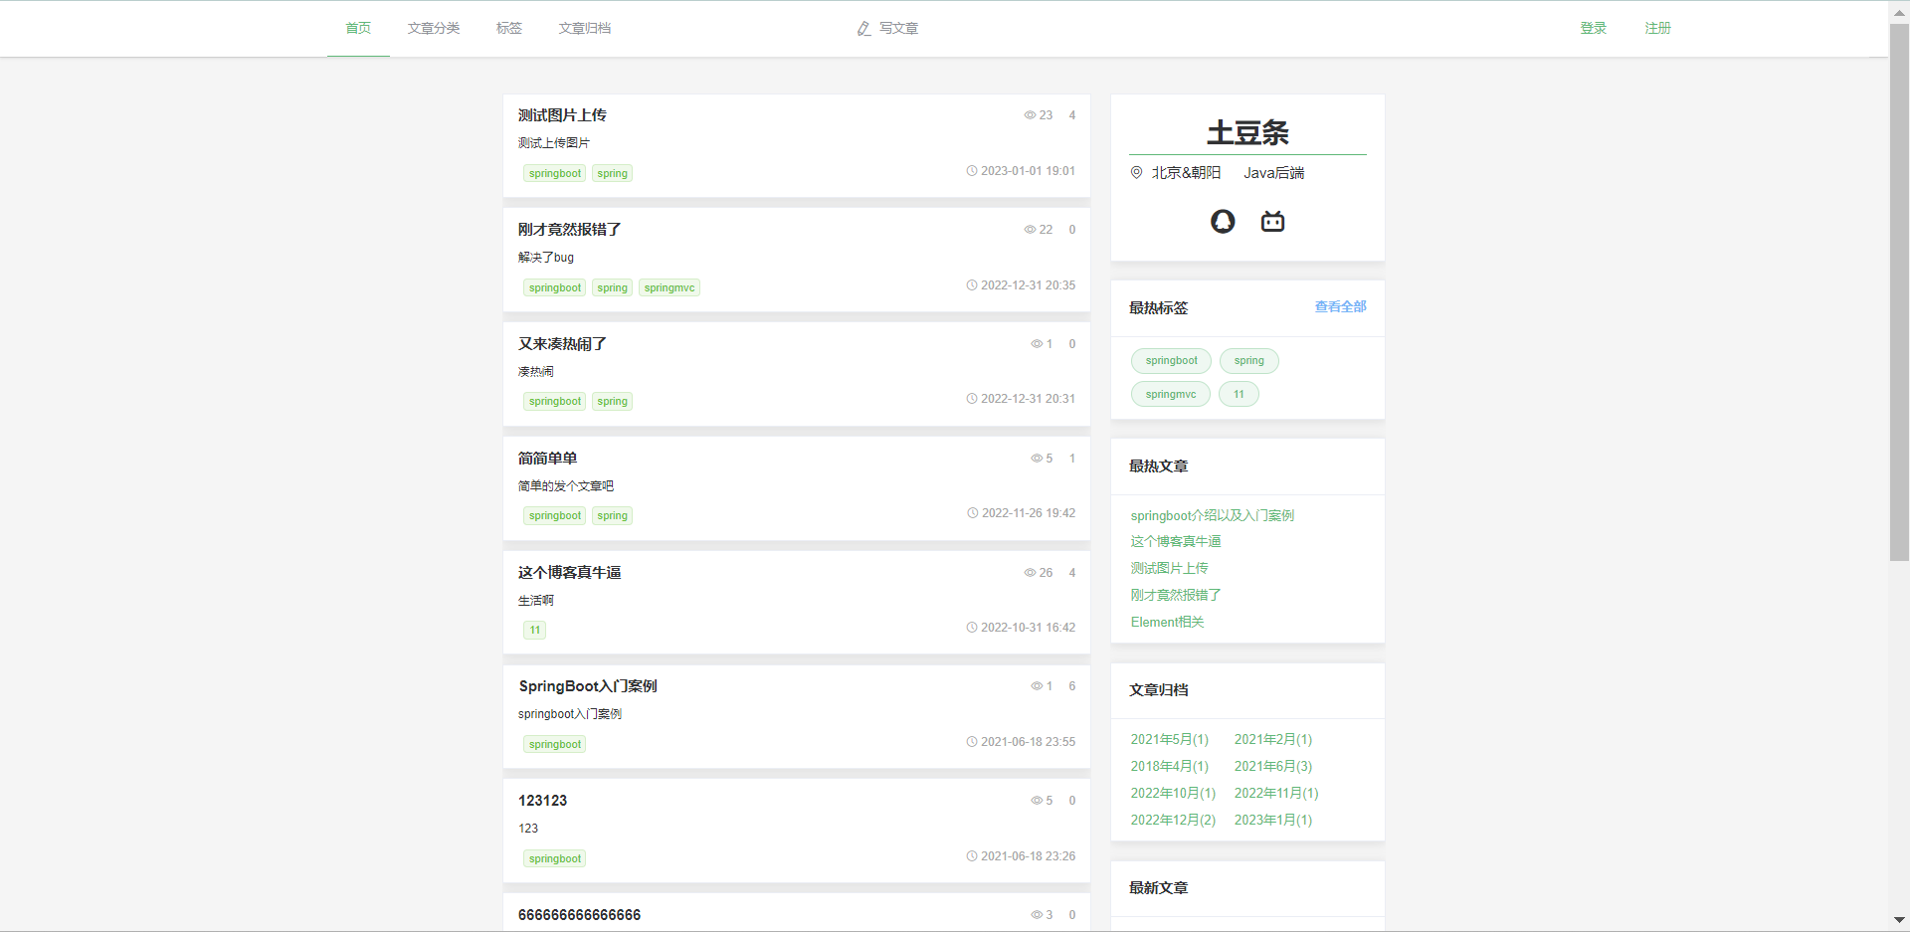The width and height of the screenshot is (1910, 932).
Task: Select the 11 pill under 最热标签
Action: [x=1239, y=395]
